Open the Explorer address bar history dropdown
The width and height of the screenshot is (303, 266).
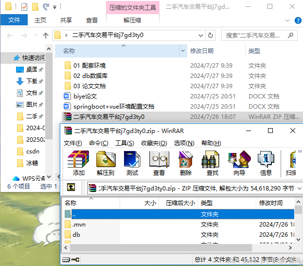[200, 36]
